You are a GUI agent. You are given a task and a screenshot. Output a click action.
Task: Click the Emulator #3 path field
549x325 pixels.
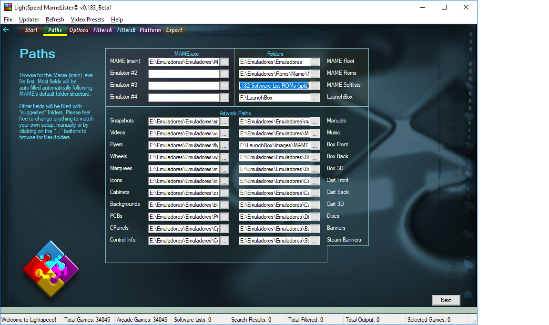point(184,86)
